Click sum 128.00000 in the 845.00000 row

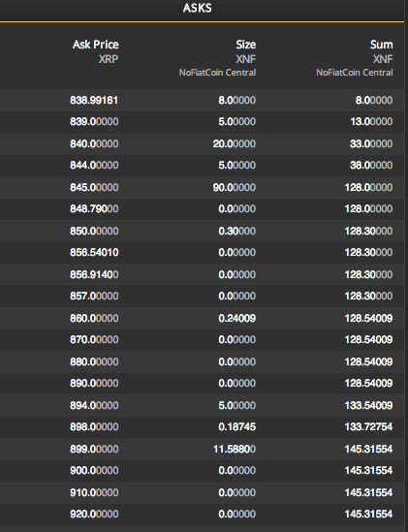(x=369, y=187)
